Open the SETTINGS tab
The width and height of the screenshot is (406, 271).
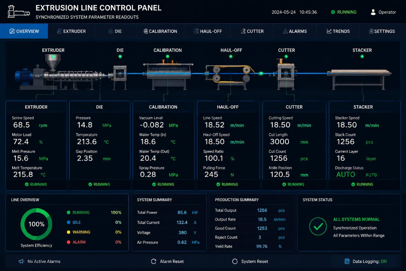[x=382, y=31]
